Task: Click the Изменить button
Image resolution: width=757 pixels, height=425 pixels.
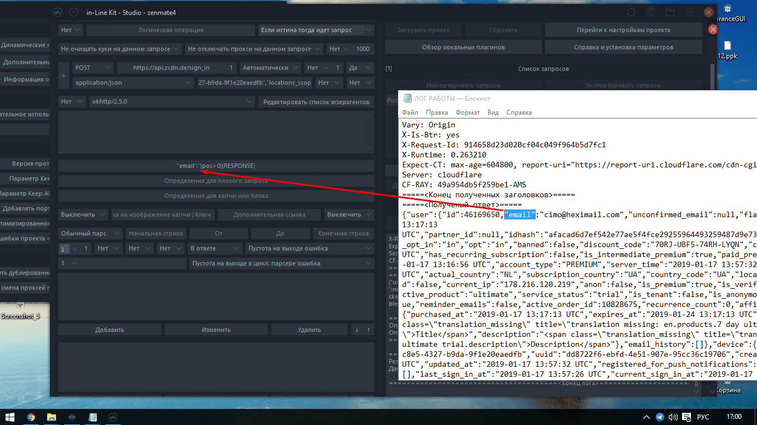Action: pos(216,330)
